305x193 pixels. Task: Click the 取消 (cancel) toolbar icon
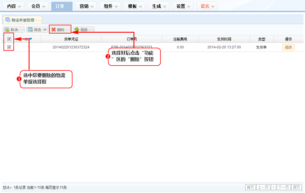pyautogui.click(x=7, y=30)
